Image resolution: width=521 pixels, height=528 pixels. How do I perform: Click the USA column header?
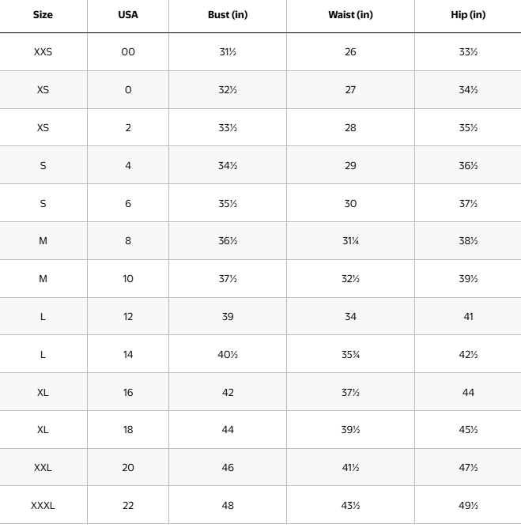[128, 15]
